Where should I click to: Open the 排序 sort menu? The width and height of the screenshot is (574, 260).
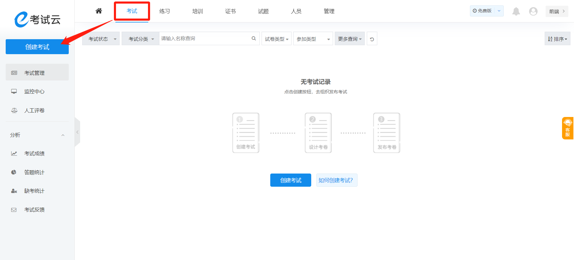(557, 39)
